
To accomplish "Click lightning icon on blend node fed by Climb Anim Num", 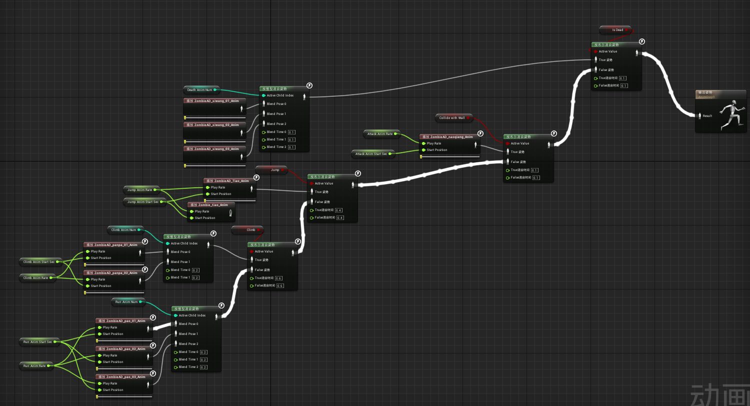I will click(x=213, y=233).
